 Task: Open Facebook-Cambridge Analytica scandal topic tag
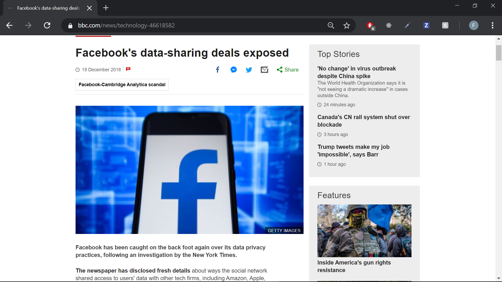tap(122, 85)
